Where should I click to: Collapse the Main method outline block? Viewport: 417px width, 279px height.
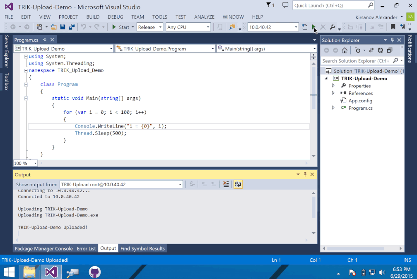(26, 99)
